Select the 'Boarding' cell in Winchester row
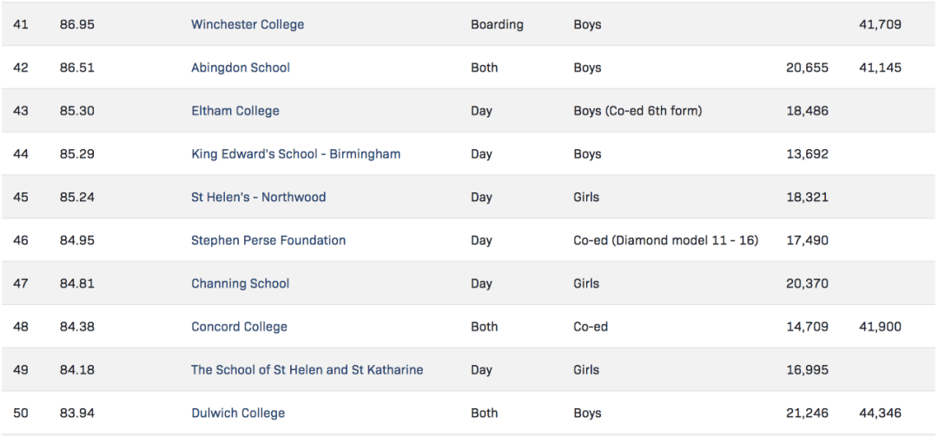 (497, 24)
